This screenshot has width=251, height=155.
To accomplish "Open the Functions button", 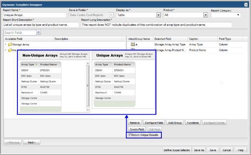I will (192, 123).
